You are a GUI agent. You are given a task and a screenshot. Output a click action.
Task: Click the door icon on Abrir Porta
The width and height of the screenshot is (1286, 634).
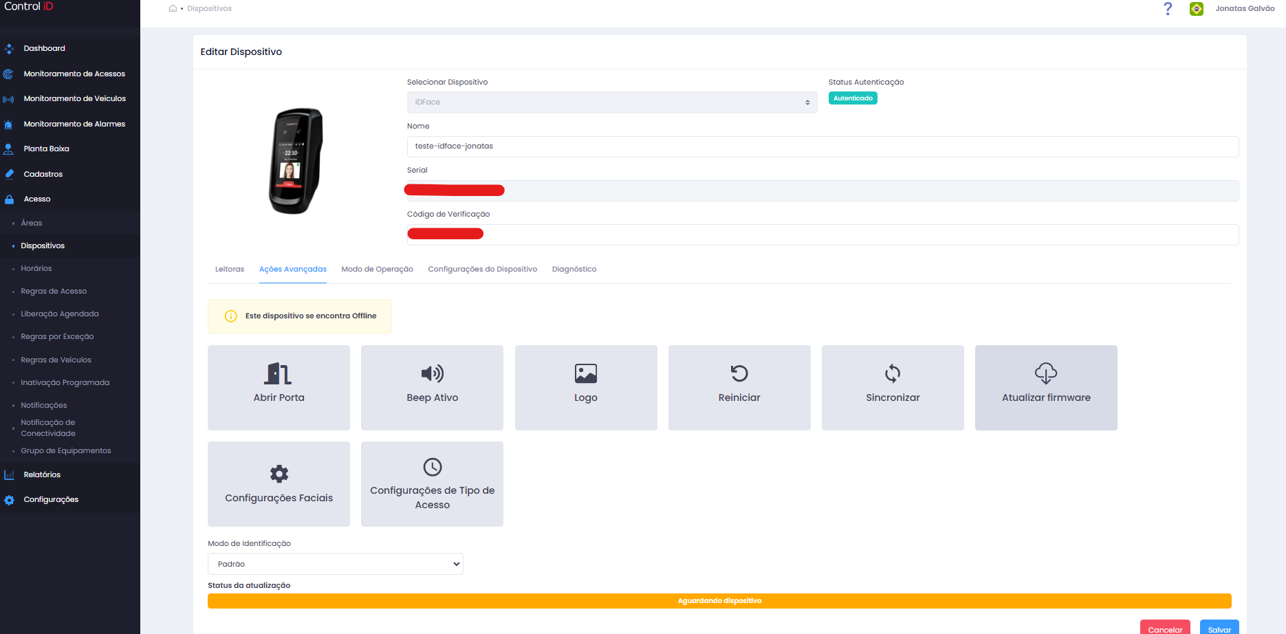click(x=278, y=373)
